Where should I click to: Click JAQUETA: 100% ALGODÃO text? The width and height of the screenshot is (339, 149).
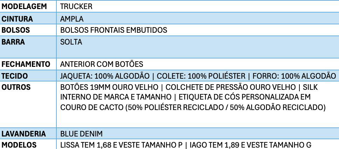click(x=105, y=76)
